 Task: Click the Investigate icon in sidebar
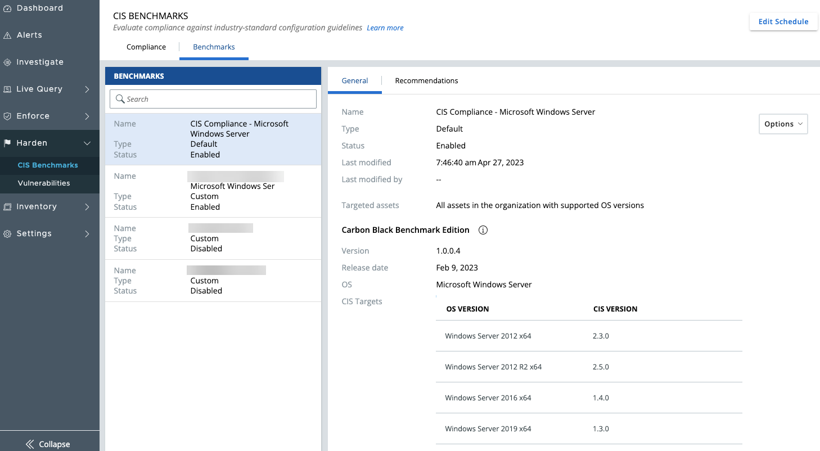tap(7, 62)
